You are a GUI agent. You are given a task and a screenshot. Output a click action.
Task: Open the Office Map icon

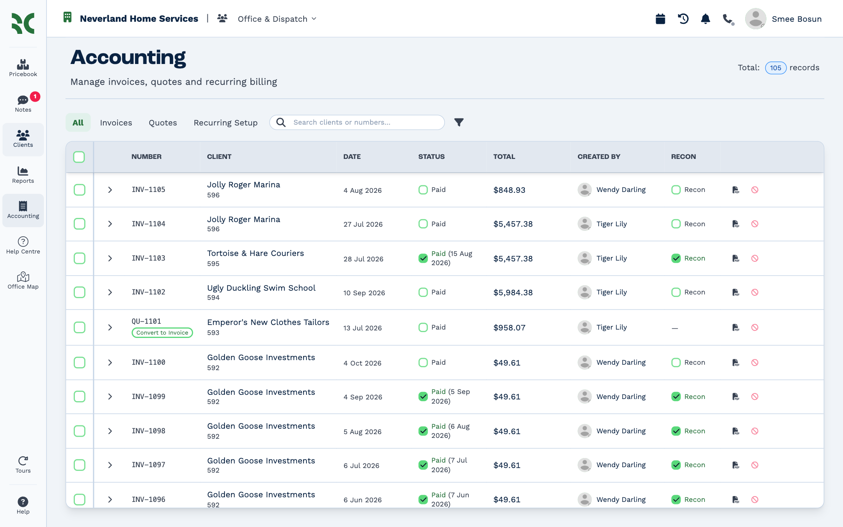tap(23, 280)
